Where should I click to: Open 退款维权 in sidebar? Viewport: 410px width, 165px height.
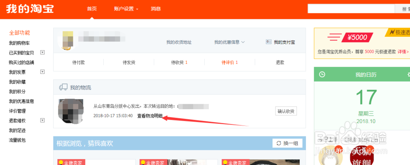(17, 121)
